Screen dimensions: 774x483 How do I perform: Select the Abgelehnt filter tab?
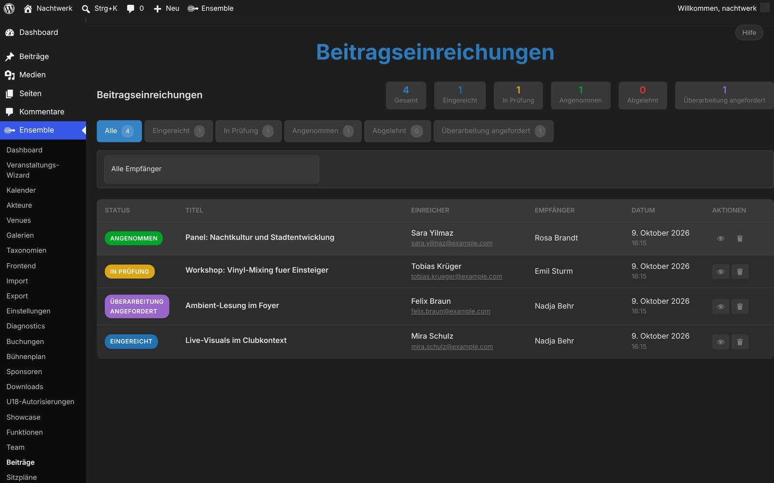click(x=397, y=131)
